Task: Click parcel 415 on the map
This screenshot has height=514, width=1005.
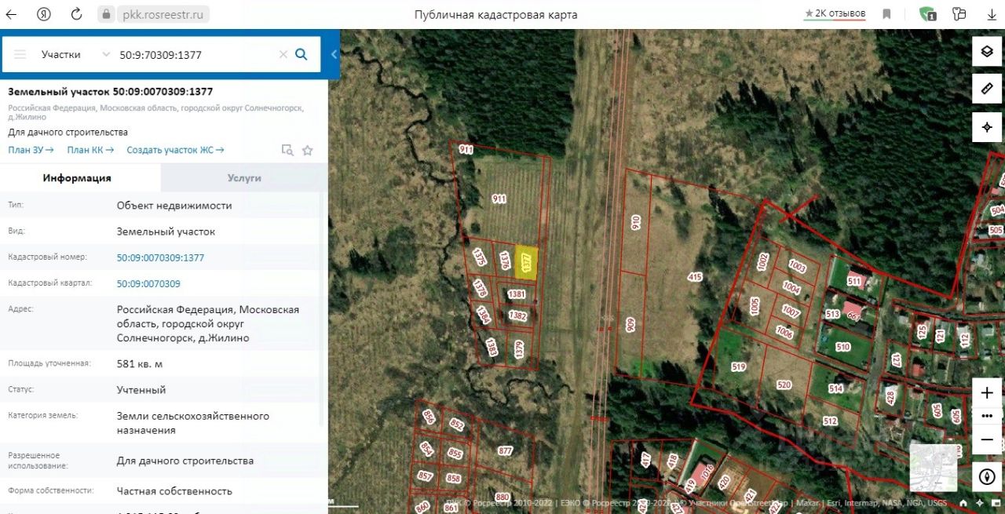Action: 694,276
